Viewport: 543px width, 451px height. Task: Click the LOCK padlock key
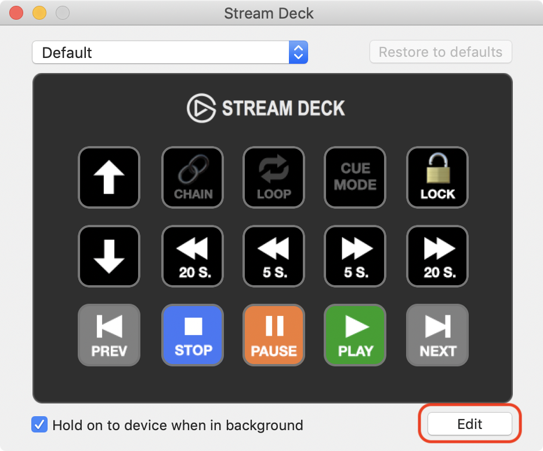[x=437, y=177]
